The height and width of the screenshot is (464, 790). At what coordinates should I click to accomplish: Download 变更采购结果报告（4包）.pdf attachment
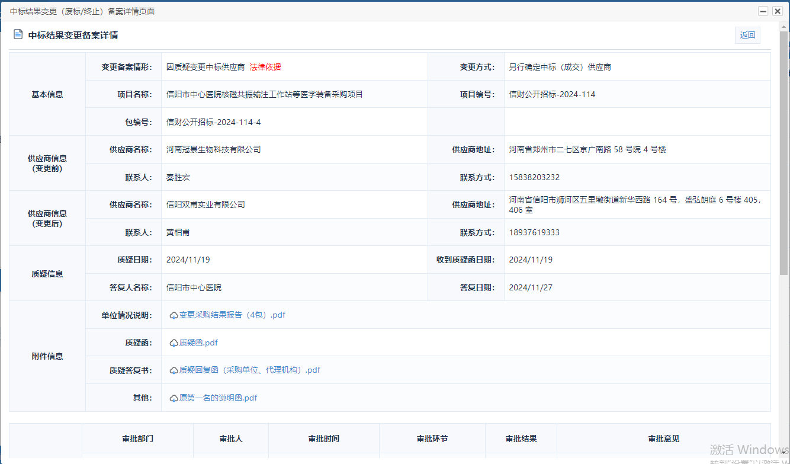pyautogui.click(x=232, y=315)
